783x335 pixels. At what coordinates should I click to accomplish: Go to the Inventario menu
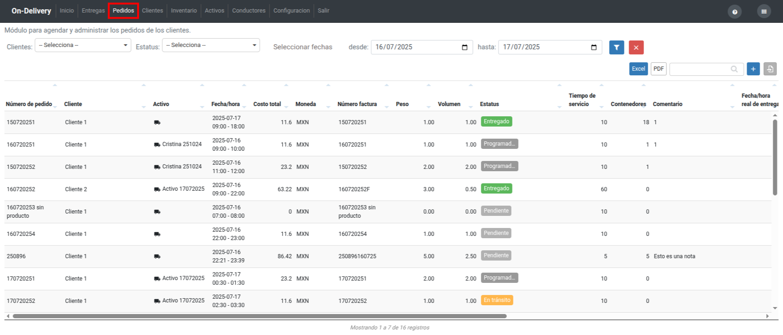pos(184,11)
